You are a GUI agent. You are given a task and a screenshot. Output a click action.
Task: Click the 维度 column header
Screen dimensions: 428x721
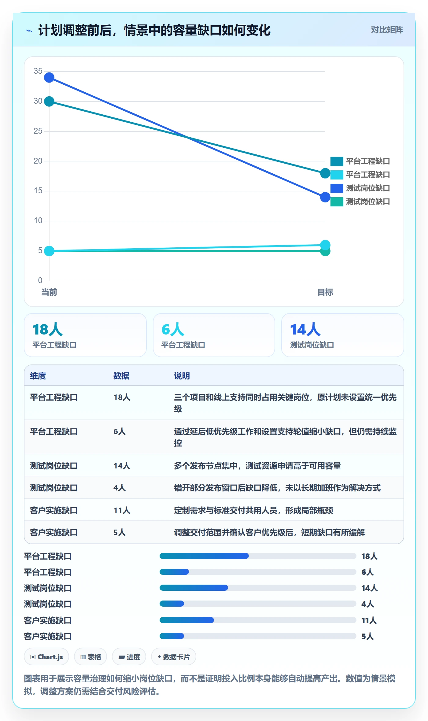pyautogui.click(x=38, y=376)
